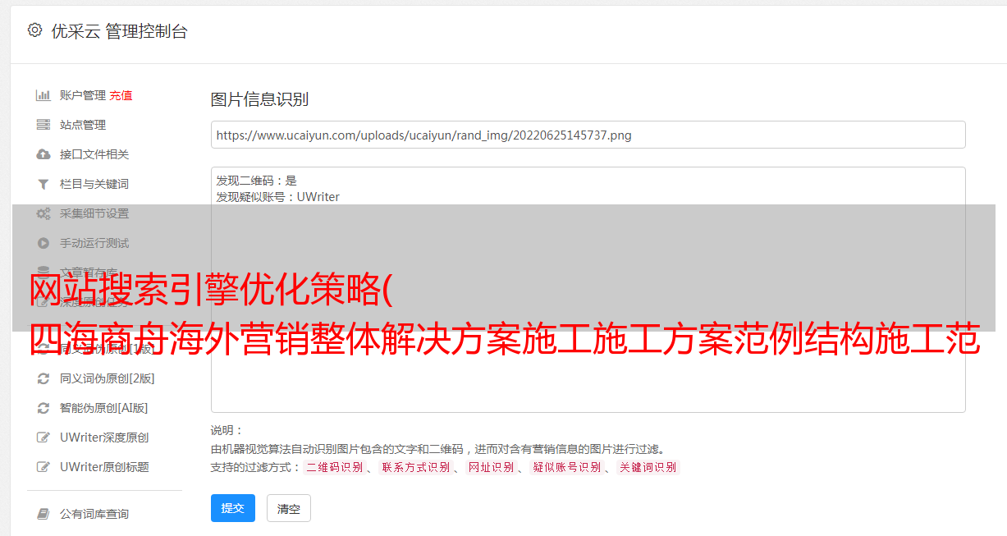The width and height of the screenshot is (1007, 536).
Task: Open the 栏目与关键词 menu label
Action: click(x=94, y=184)
